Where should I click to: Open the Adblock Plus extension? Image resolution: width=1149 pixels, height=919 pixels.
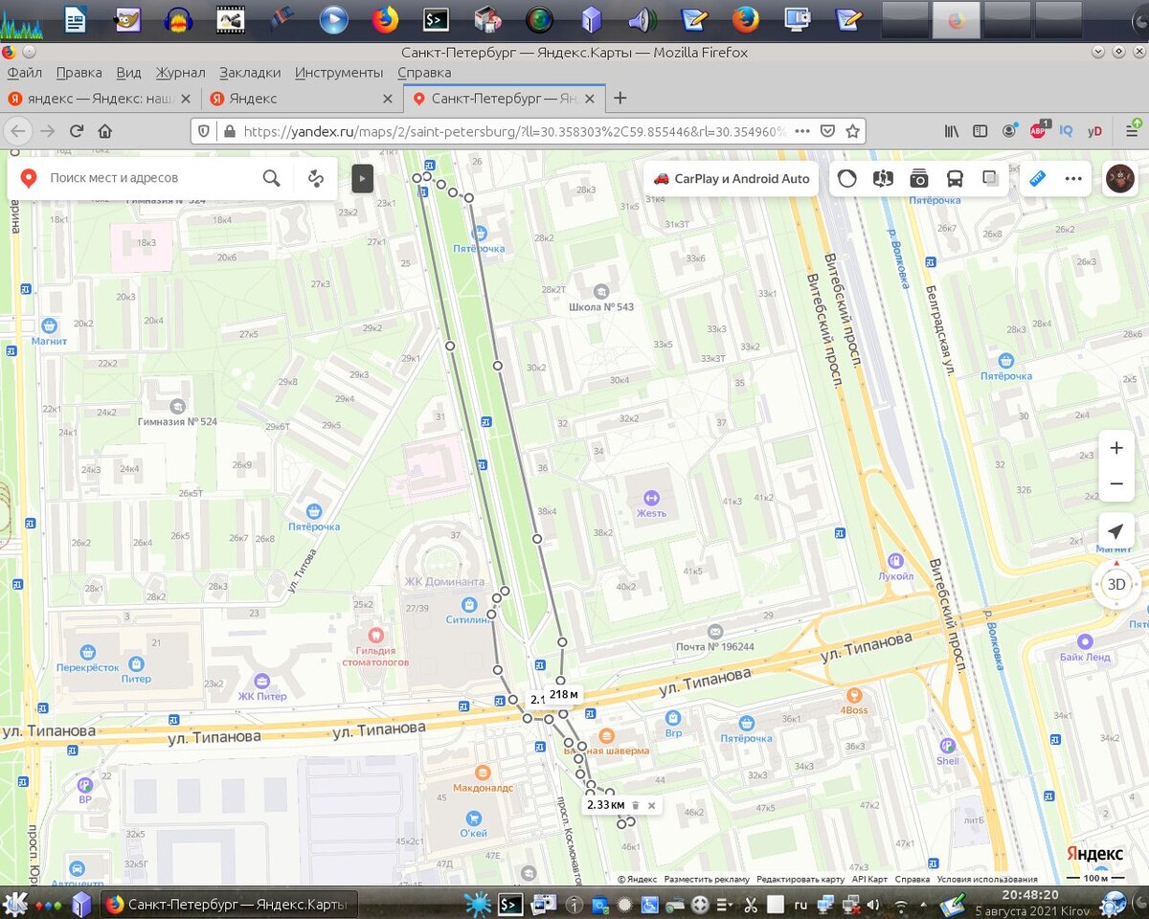1038,131
